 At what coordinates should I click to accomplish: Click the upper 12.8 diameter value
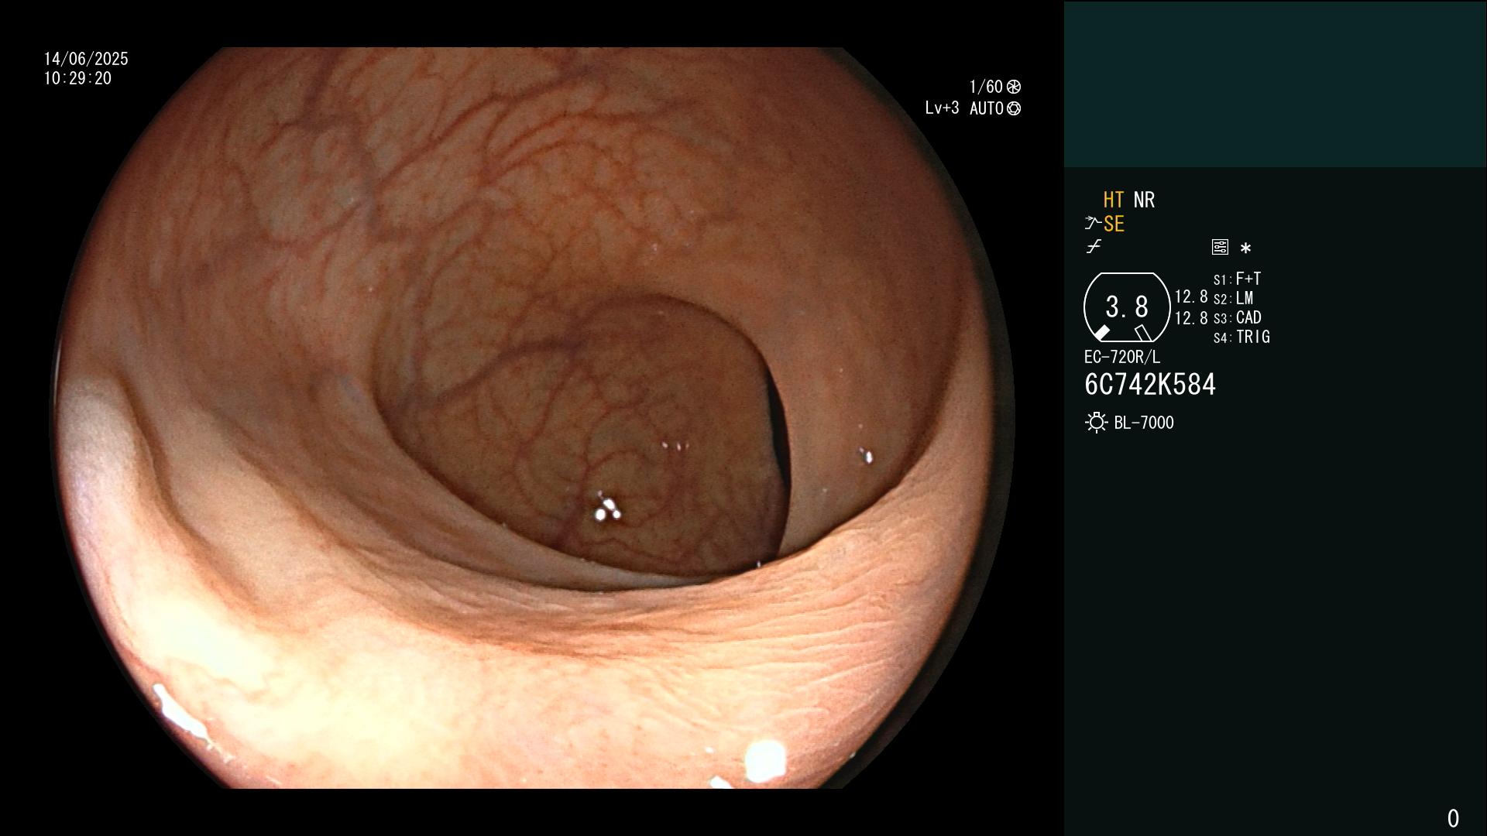coord(1191,297)
